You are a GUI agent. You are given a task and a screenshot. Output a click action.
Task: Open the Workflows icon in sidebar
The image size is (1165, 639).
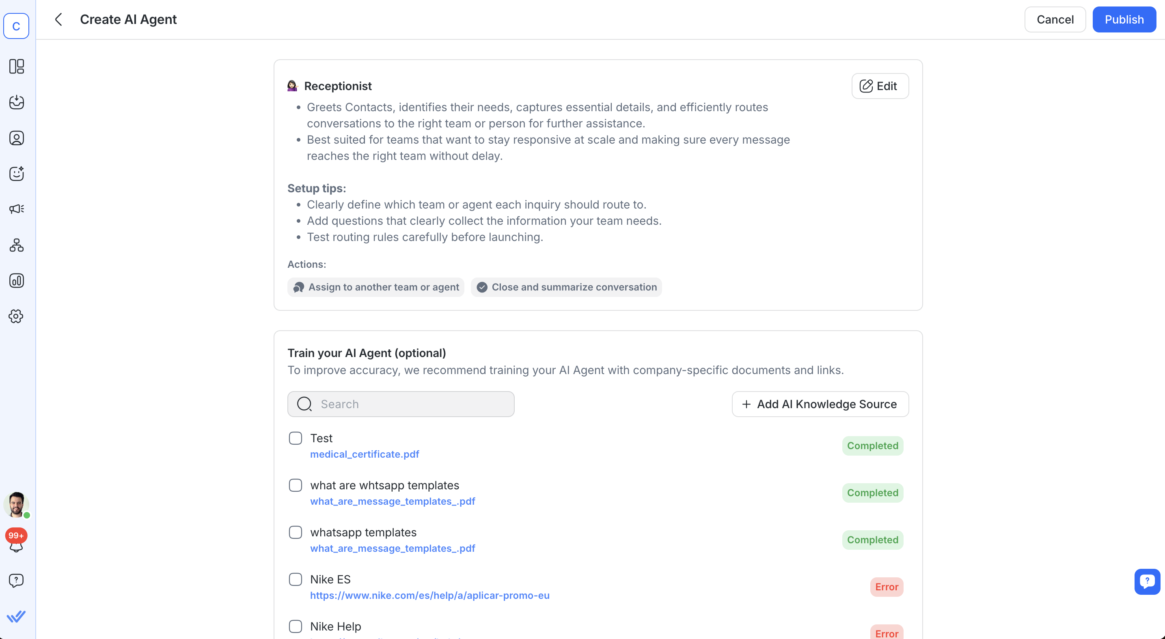click(x=17, y=245)
